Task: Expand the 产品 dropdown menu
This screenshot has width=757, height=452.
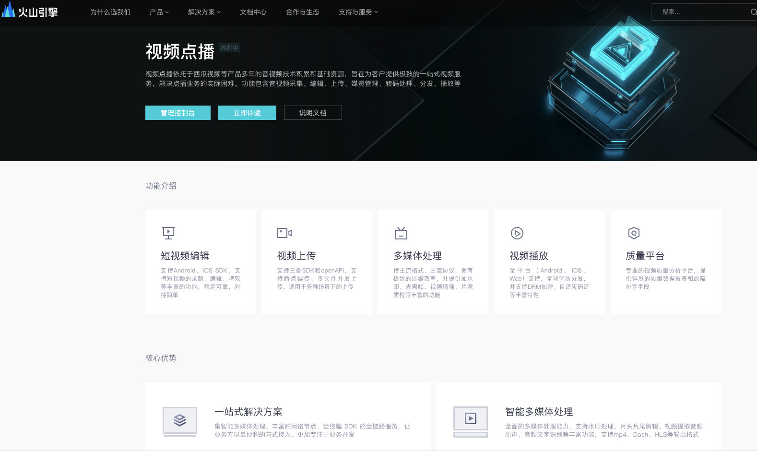Action: (x=159, y=12)
